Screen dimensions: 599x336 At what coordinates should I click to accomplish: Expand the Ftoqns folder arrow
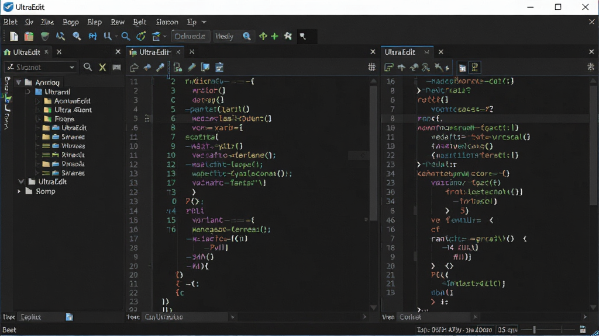37,119
